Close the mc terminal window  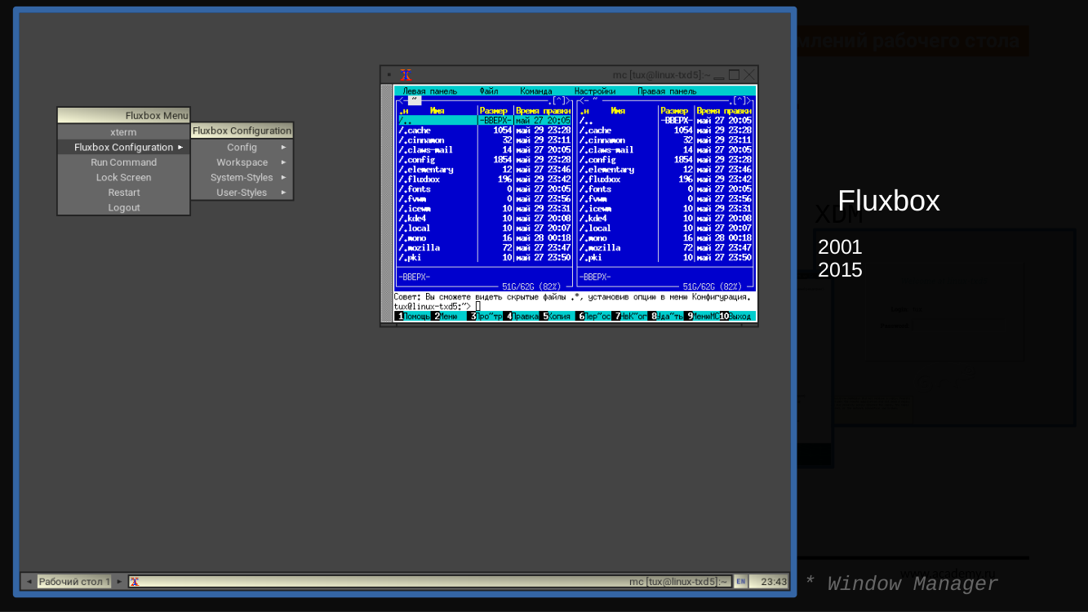[748, 74]
